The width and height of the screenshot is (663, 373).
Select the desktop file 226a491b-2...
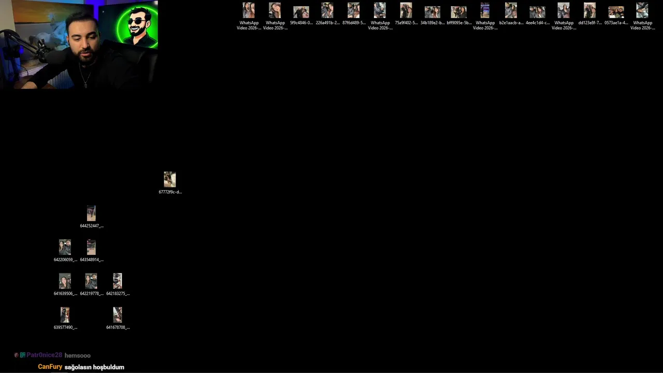(327, 15)
